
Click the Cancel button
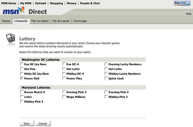click(43, 124)
